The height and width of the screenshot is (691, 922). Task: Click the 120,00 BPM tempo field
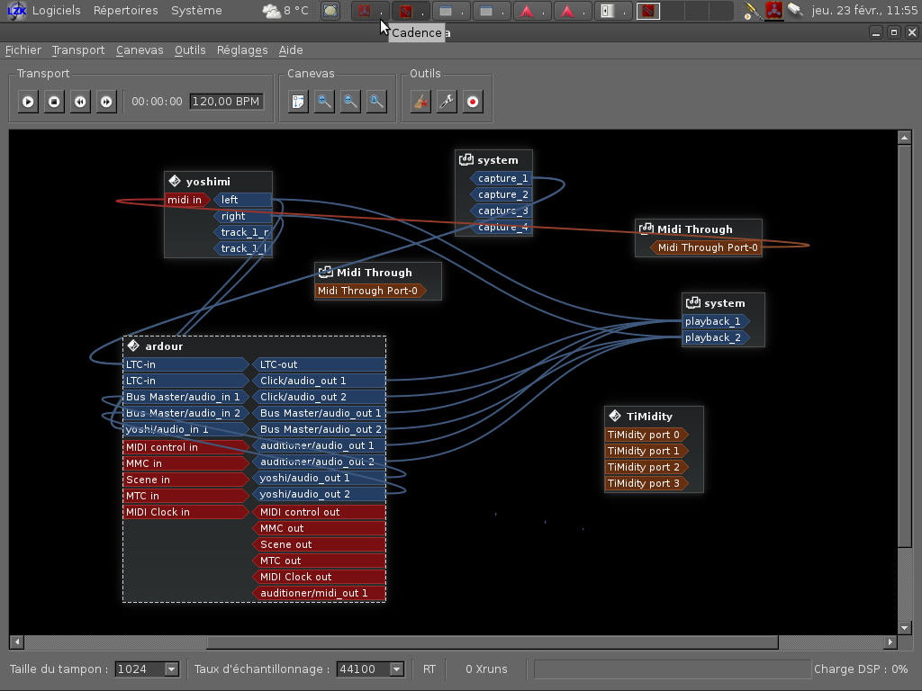click(x=226, y=102)
